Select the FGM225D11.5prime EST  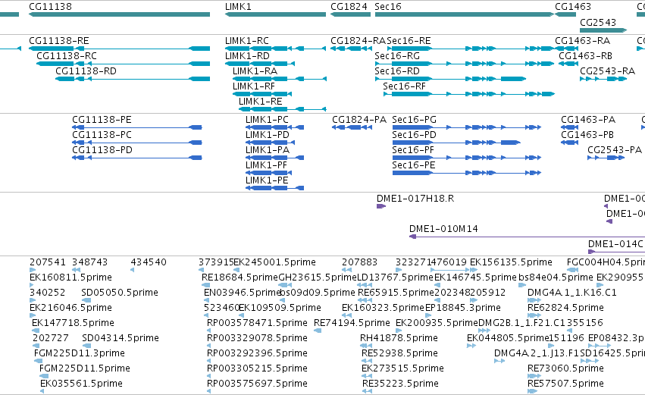point(85,369)
